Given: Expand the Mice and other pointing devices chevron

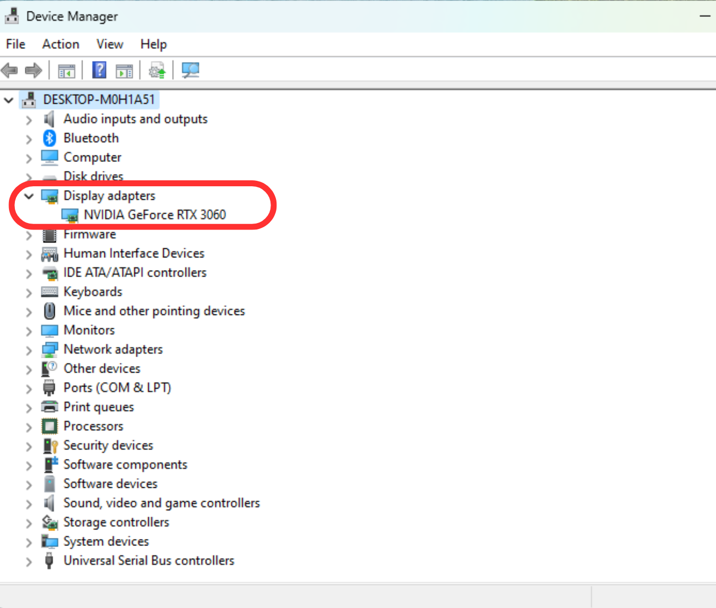Looking at the screenshot, I should click(29, 312).
